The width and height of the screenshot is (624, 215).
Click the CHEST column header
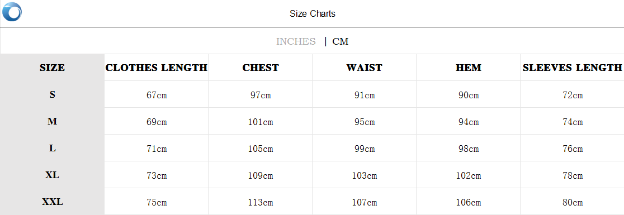click(x=260, y=68)
